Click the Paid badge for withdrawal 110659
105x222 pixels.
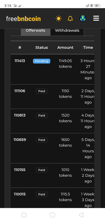point(42,140)
